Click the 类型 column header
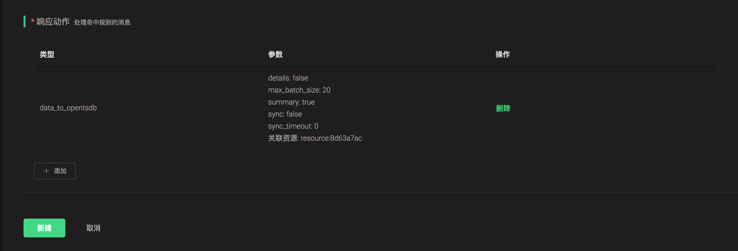The width and height of the screenshot is (738, 251). (x=47, y=54)
